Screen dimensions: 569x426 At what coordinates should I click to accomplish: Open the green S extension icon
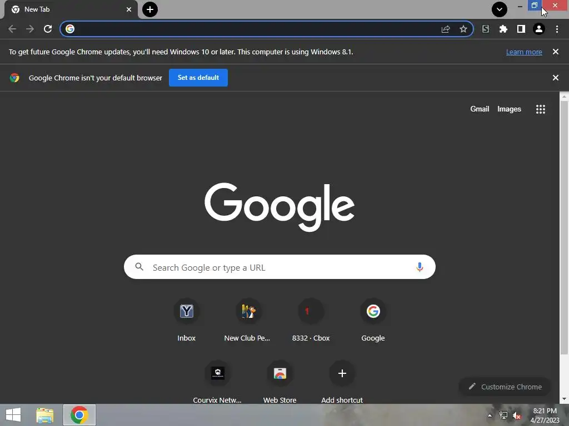point(486,29)
